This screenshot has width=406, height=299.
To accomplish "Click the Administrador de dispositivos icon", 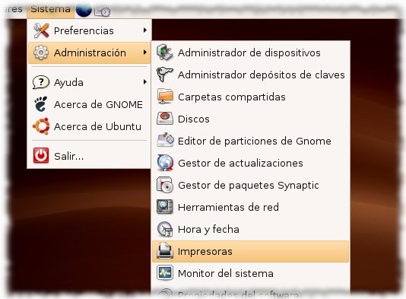I will pos(165,52).
